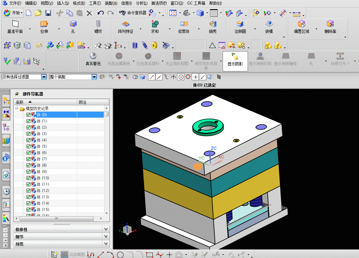Select the 螺纹 thread tool
359x258 pixels.
(98, 27)
